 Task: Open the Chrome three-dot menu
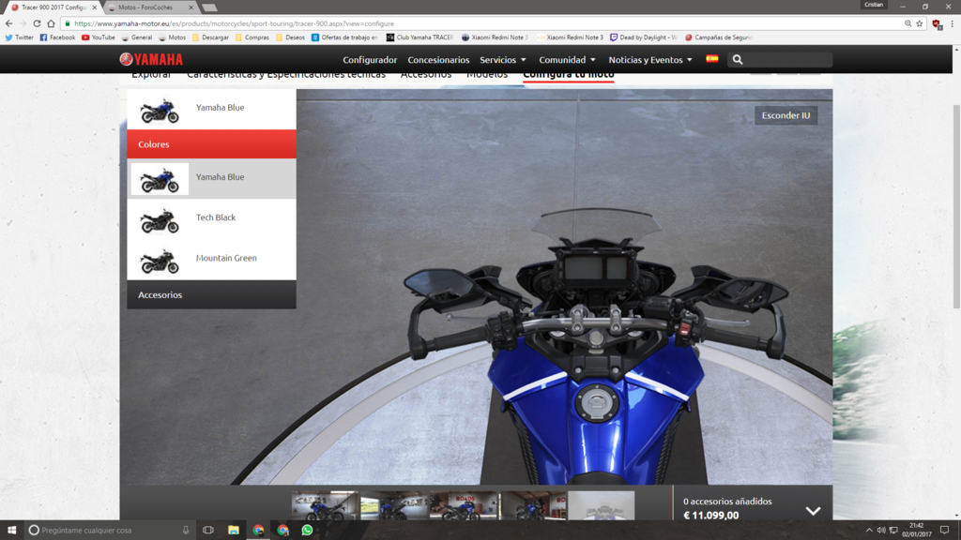point(952,23)
